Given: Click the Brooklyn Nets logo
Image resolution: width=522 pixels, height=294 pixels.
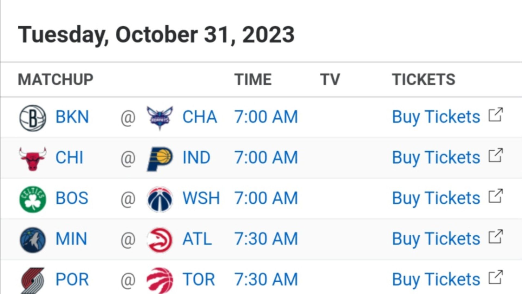Looking at the screenshot, I should (x=33, y=118).
